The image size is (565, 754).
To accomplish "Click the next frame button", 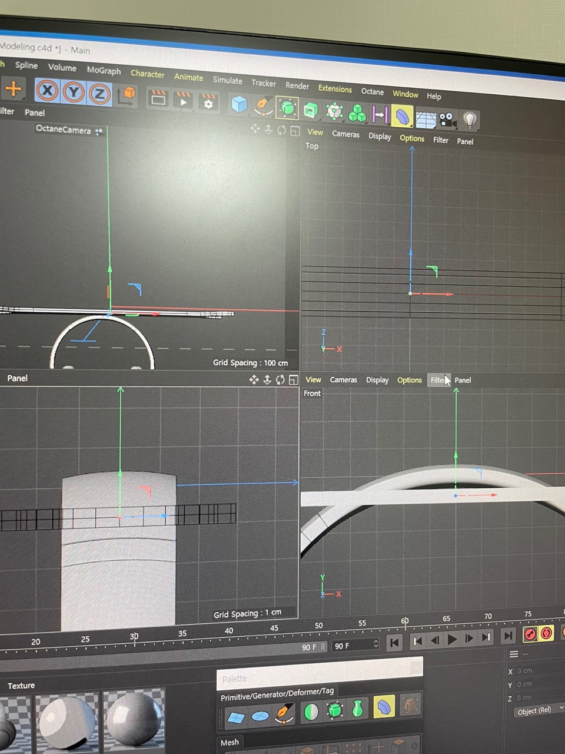I will click(469, 638).
